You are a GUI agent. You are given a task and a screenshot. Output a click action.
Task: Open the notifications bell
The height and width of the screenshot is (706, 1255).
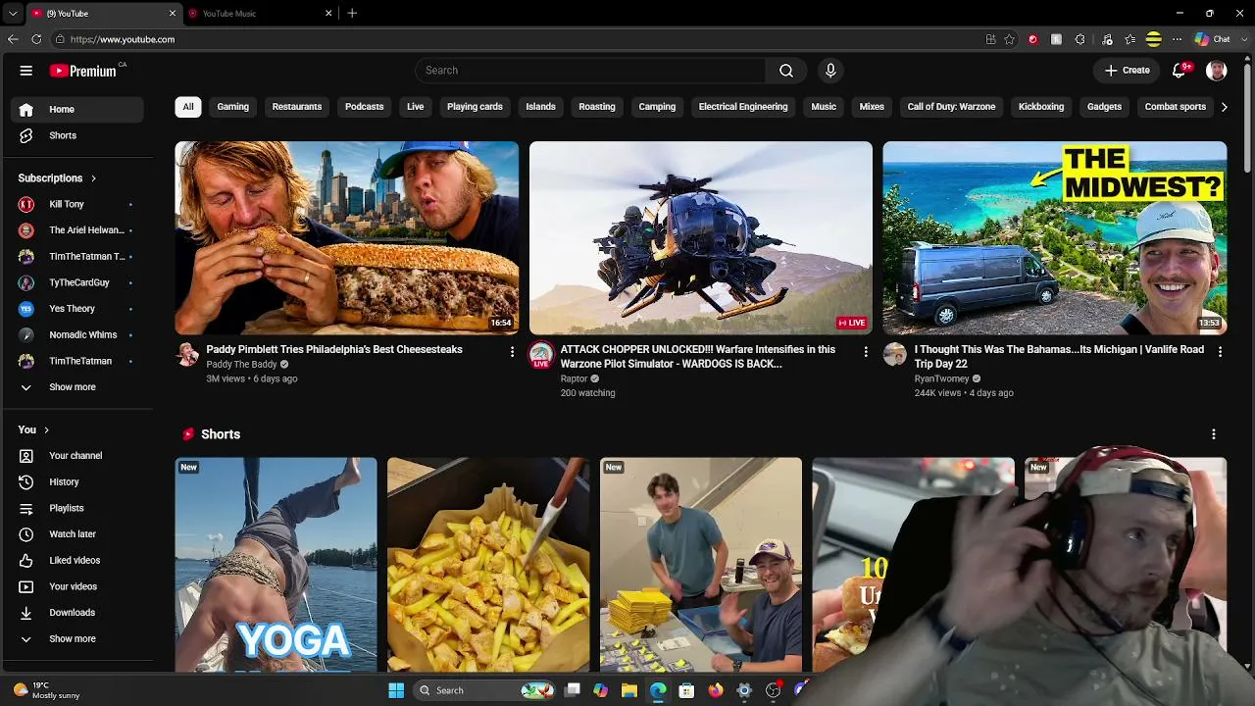(x=1180, y=71)
